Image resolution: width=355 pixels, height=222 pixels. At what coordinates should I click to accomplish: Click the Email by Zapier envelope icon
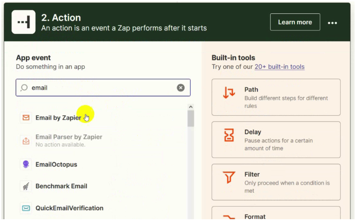[26, 117]
